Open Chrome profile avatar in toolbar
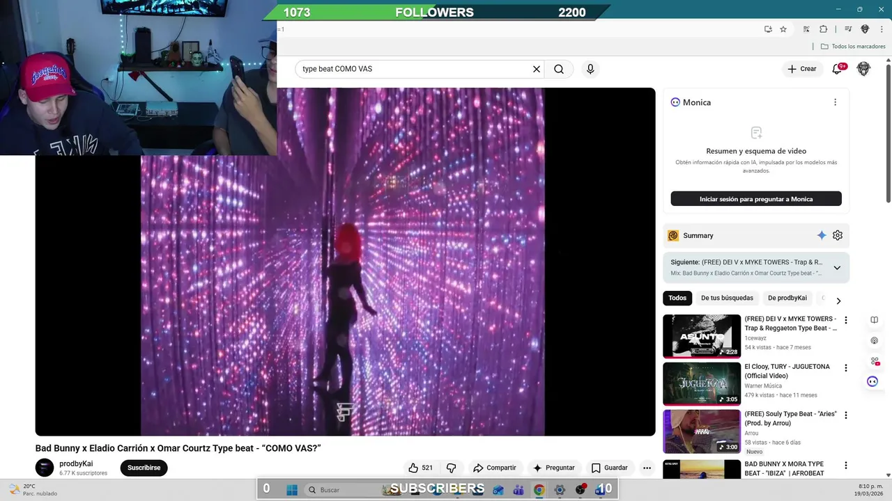 pos(865,29)
